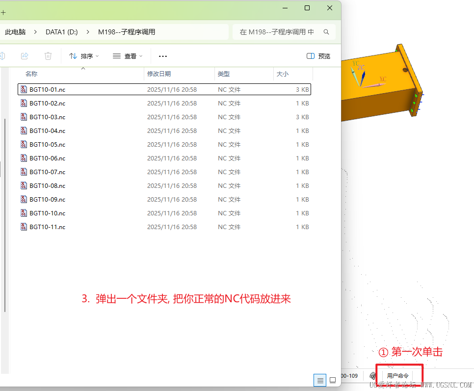Select the file BGT10-07.nc

[164, 172]
